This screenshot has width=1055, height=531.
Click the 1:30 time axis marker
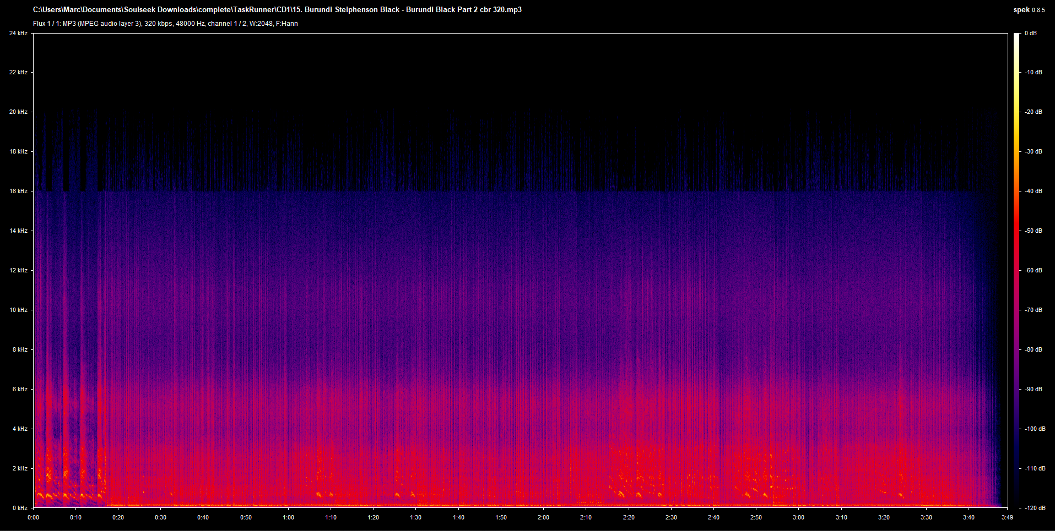pyautogui.click(x=416, y=517)
